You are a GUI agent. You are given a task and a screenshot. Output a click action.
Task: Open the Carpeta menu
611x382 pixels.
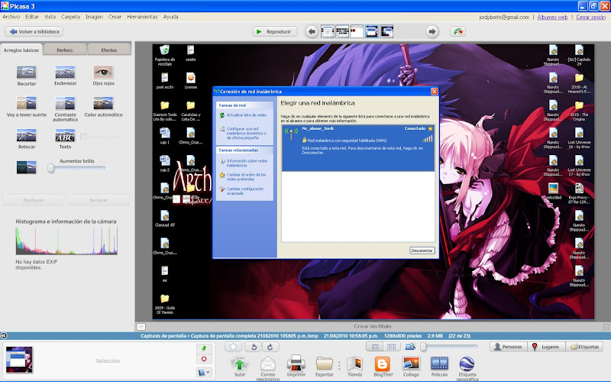[70, 17]
